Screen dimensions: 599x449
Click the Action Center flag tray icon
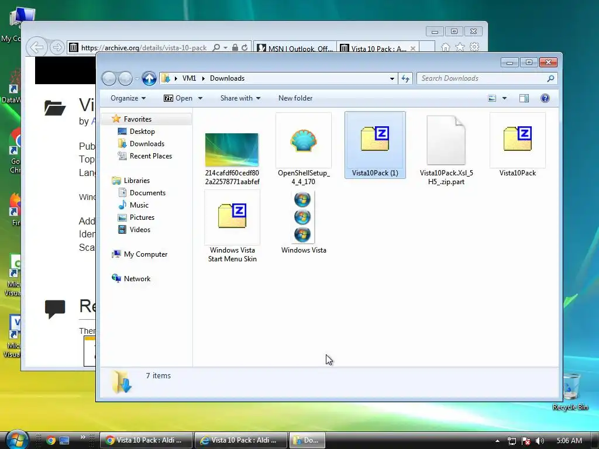[526, 441]
